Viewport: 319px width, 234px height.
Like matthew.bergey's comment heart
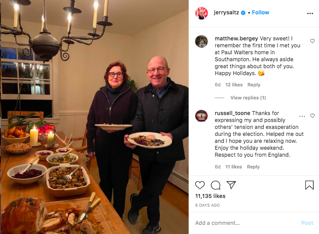[x=312, y=41]
